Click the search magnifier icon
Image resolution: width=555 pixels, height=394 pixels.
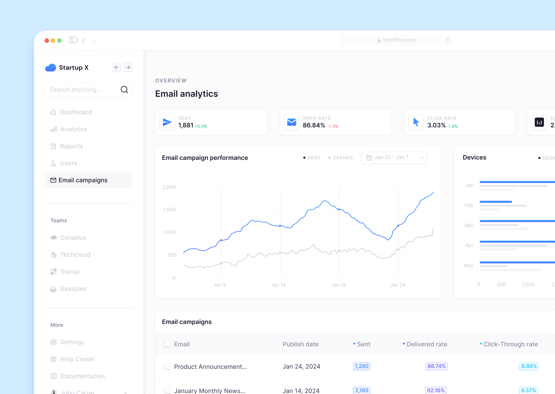(x=124, y=90)
